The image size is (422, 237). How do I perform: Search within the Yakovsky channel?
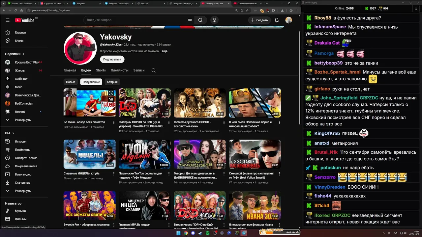coord(153,70)
